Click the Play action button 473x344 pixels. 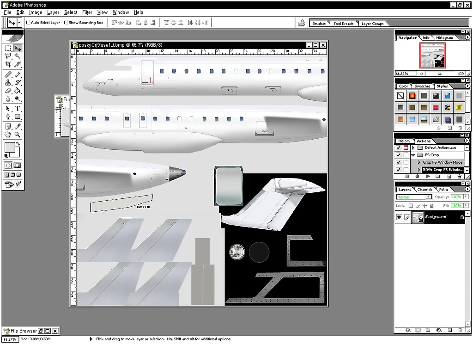428,176
